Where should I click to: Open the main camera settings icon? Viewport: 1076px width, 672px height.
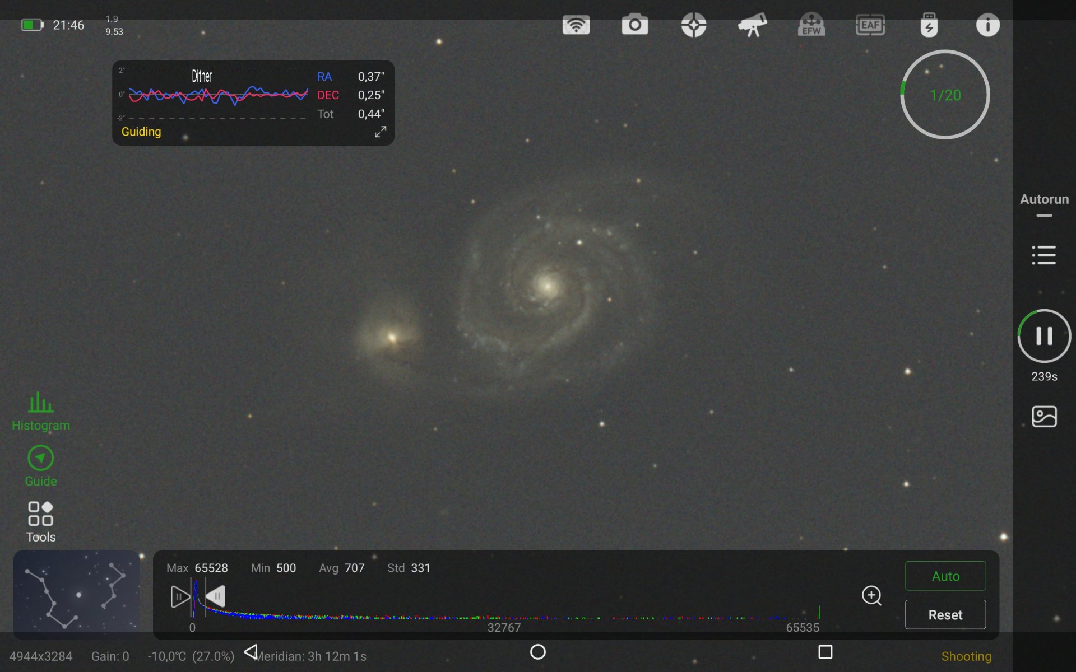pos(635,25)
